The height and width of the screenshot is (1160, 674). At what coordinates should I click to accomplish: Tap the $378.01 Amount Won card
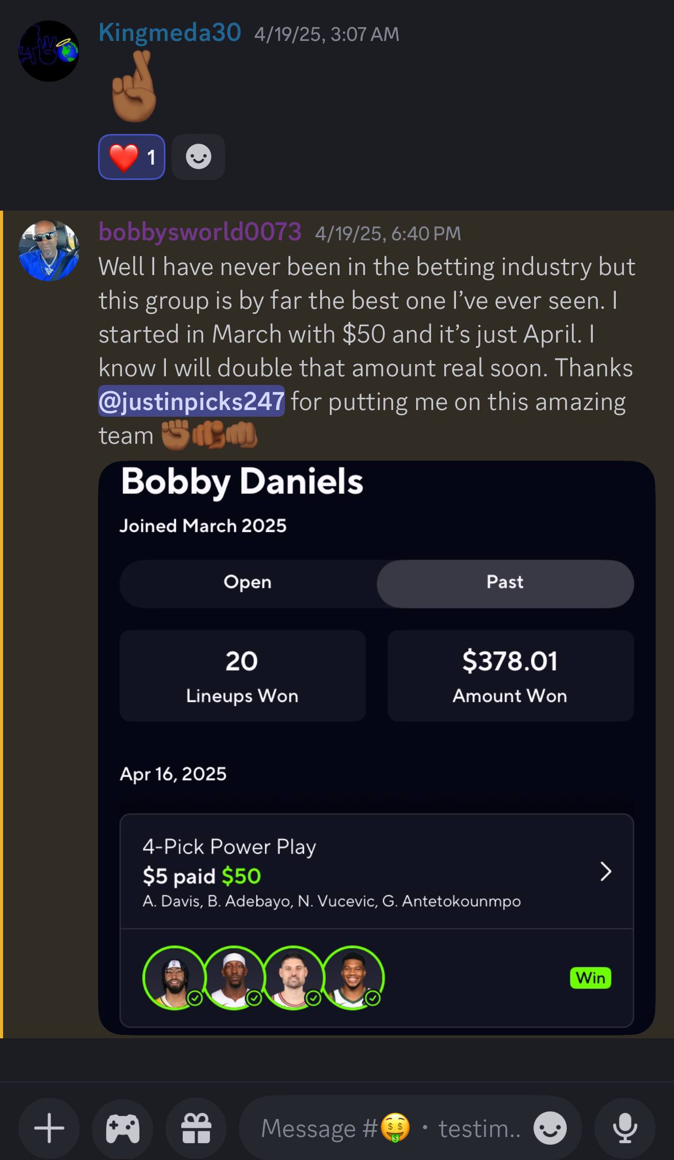pos(510,675)
